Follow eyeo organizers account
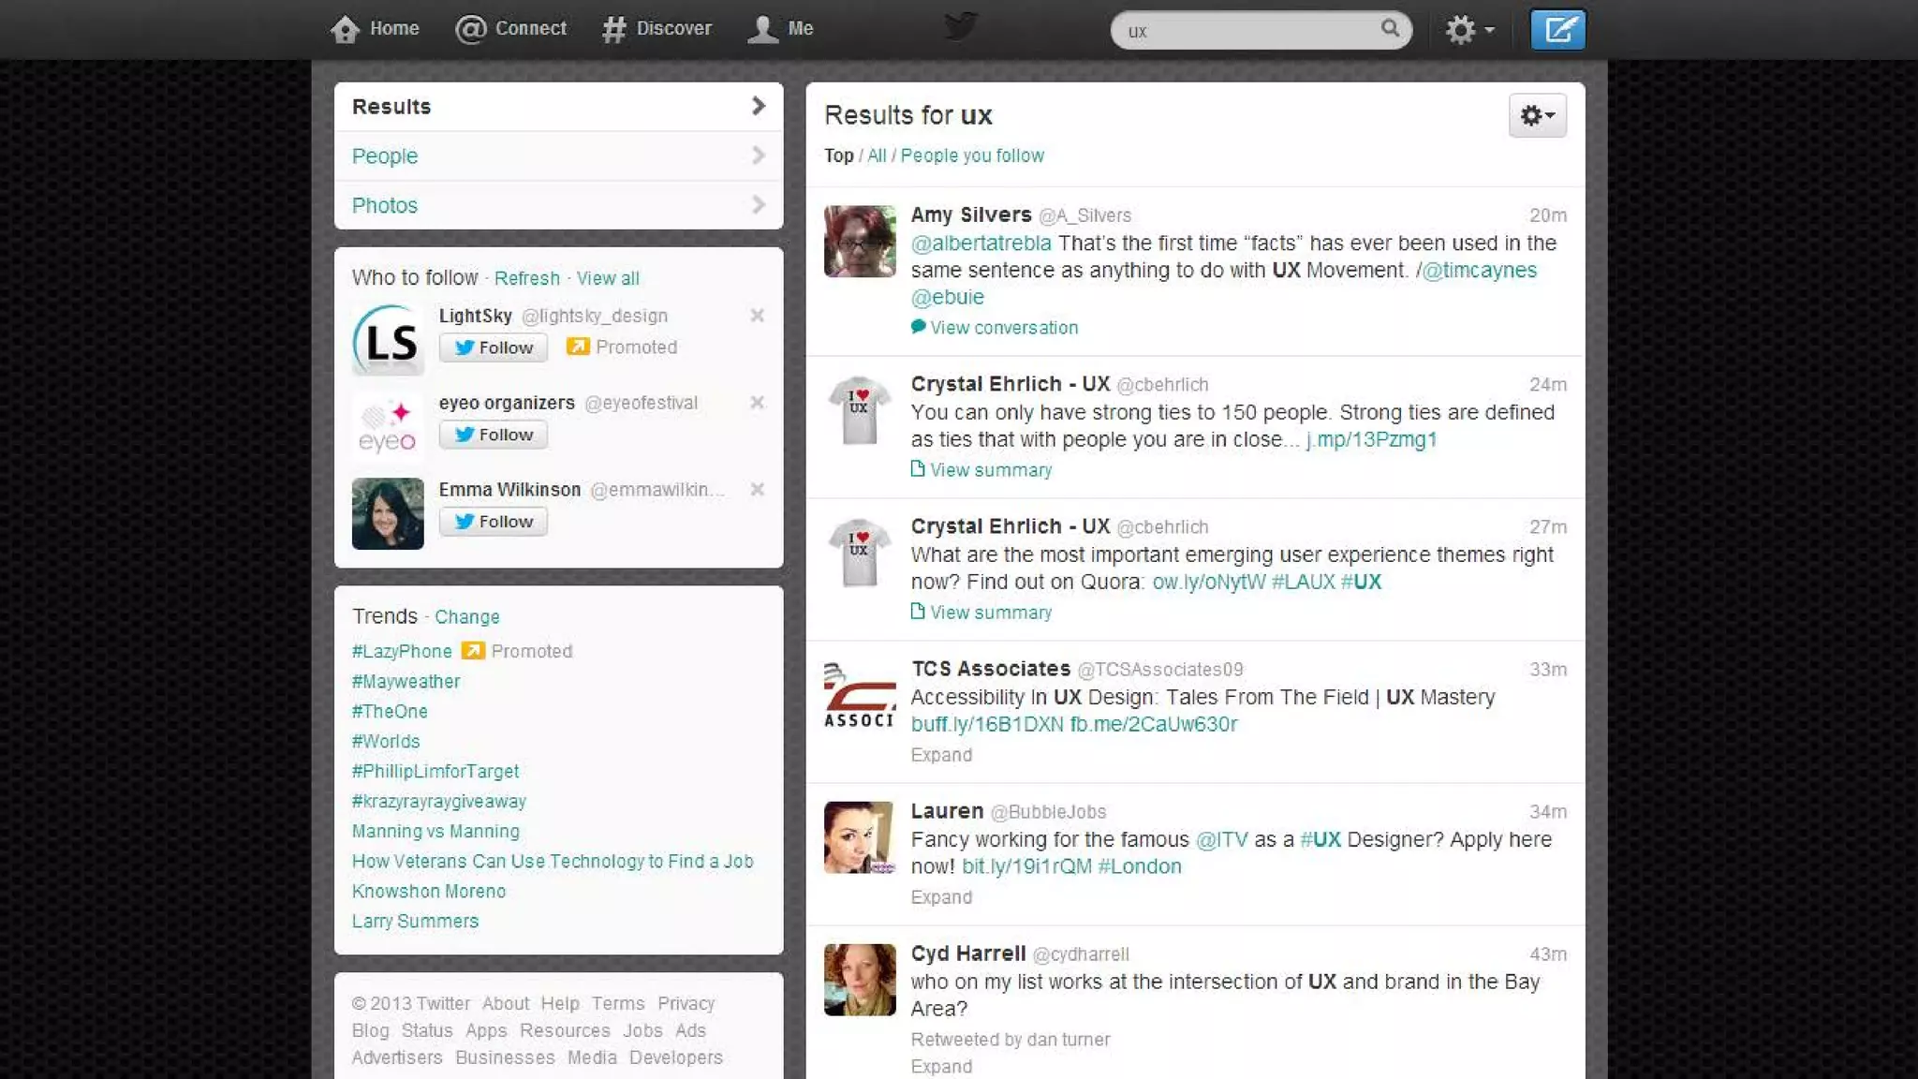 pyautogui.click(x=494, y=435)
